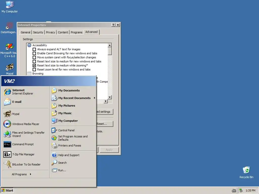Viewport: 259px width, 194px height.
Task: Click the Start button
Action: click(7, 190)
